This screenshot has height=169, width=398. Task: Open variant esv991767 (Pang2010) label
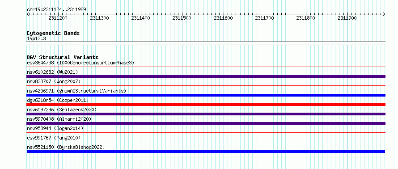[54, 138]
